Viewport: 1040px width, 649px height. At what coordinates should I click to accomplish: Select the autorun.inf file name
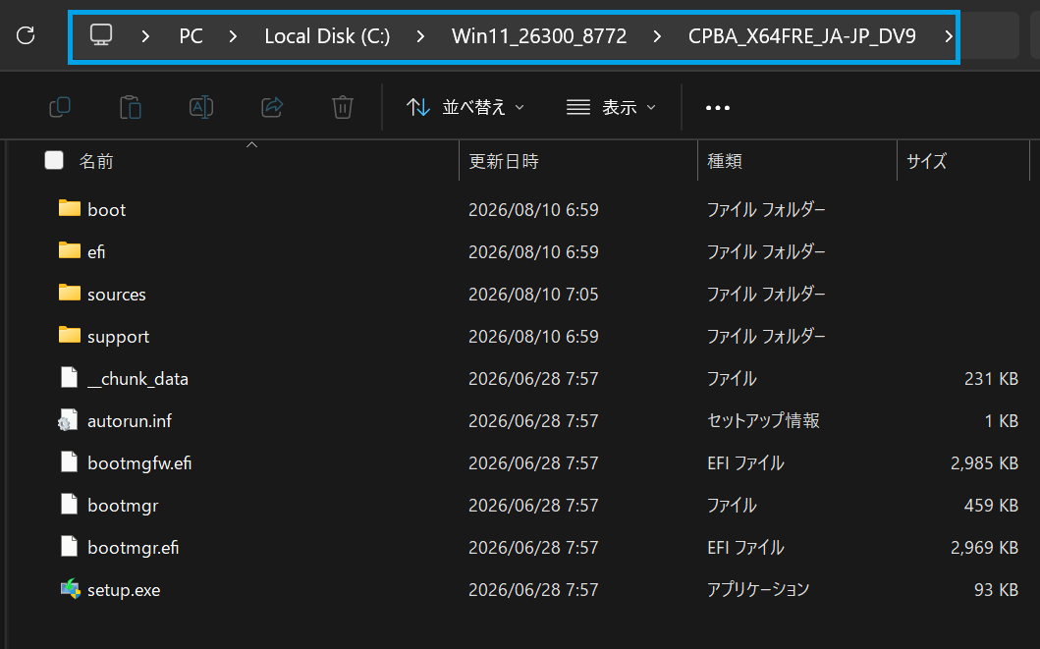[x=130, y=421]
